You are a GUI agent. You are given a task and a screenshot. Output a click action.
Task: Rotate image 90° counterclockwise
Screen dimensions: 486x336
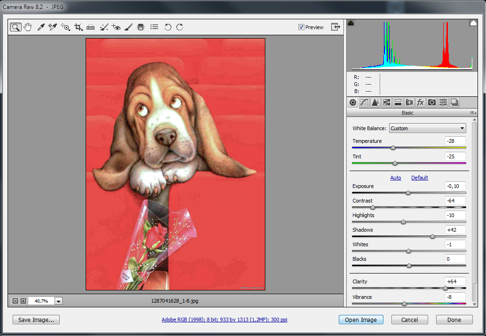click(x=167, y=27)
